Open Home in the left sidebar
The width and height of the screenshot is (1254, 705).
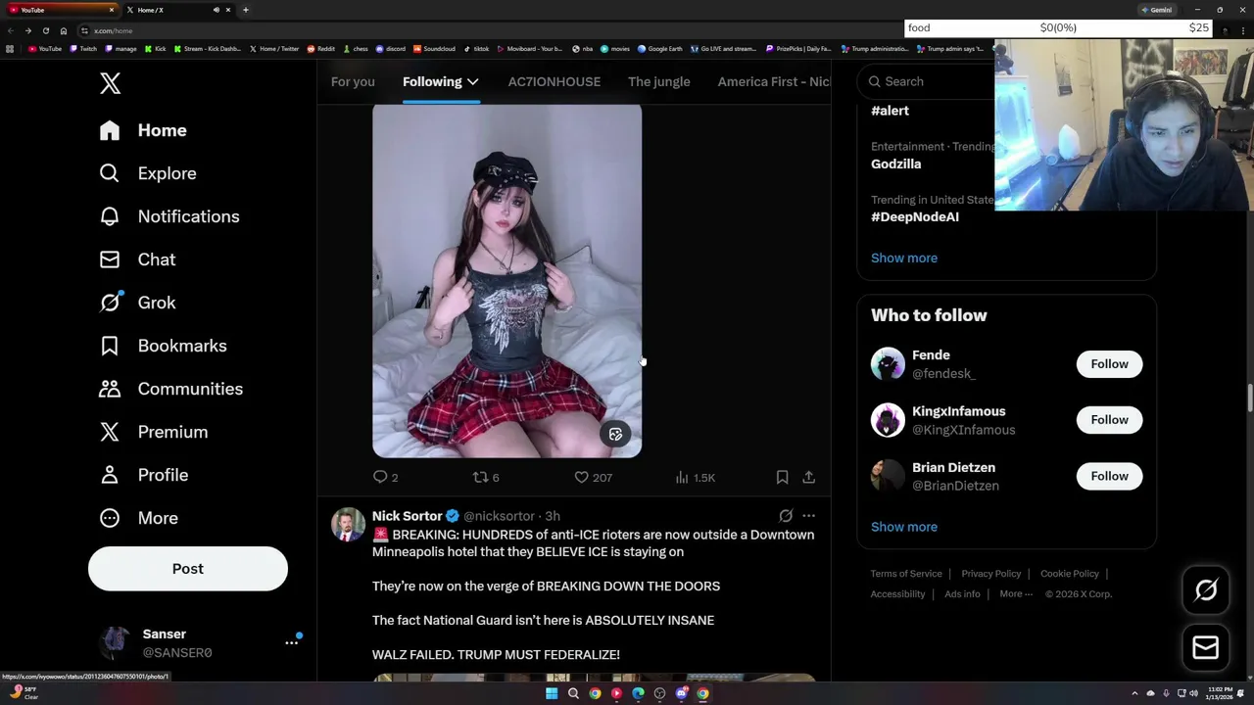pos(143,130)
